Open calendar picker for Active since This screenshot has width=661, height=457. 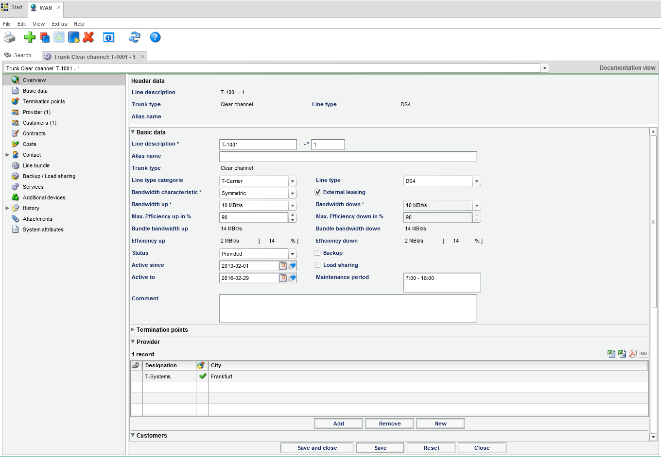[x=283, y=266]
